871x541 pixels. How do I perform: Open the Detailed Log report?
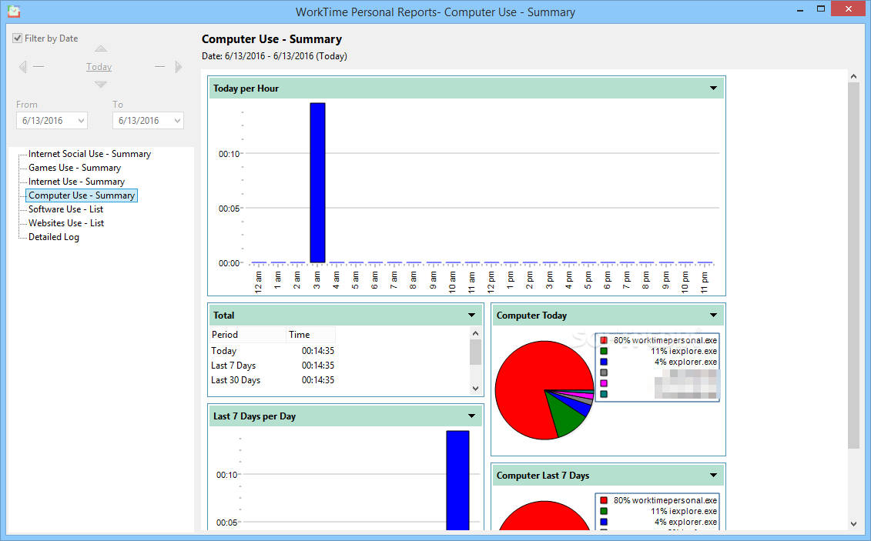click(54, 237)
